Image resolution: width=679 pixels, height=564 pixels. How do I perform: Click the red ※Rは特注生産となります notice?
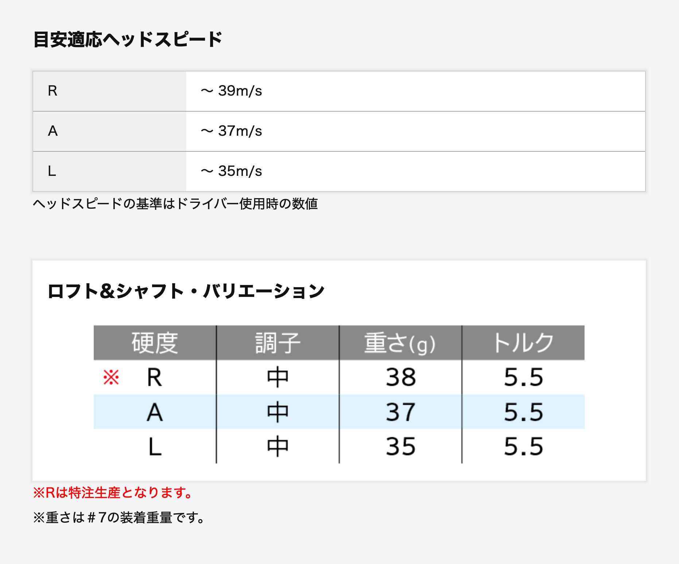click(x=113, y=493)
